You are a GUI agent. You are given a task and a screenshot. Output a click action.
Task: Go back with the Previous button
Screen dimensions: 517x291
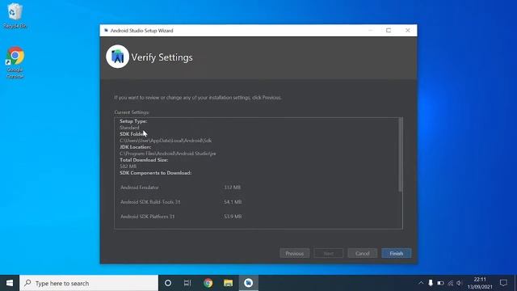[x=294, y=253]
